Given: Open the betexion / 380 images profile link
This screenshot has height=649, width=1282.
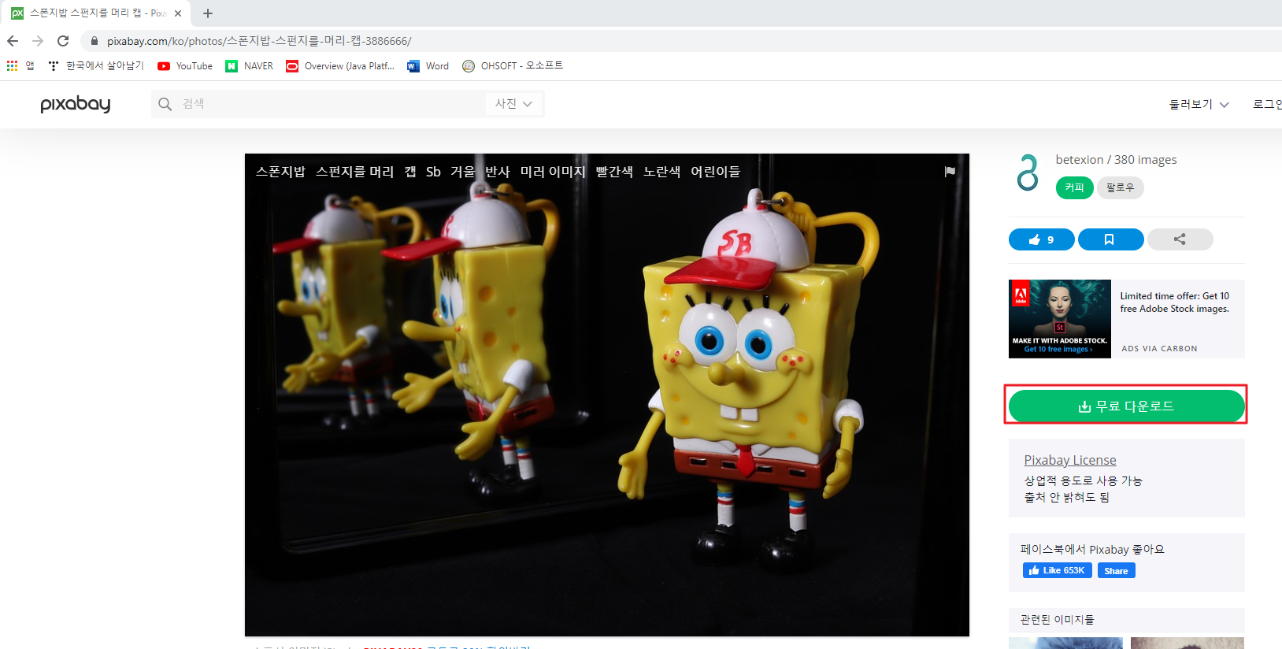Looking at the screenshot, I should [1116, 160].
